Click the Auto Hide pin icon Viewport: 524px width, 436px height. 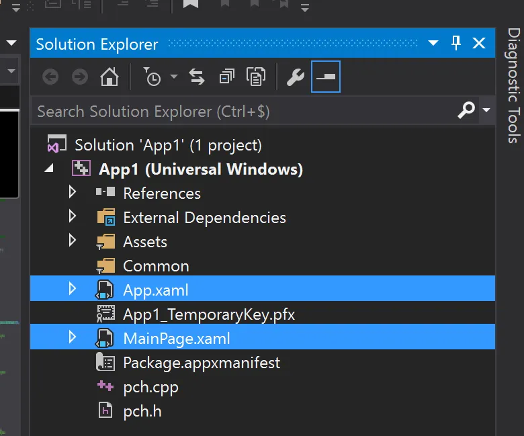pyautogui.click(x=456, y=43)
